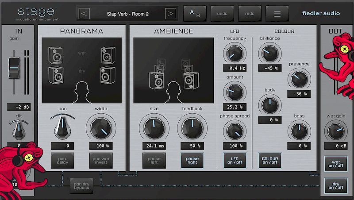Toggle pan delay button

62,161
